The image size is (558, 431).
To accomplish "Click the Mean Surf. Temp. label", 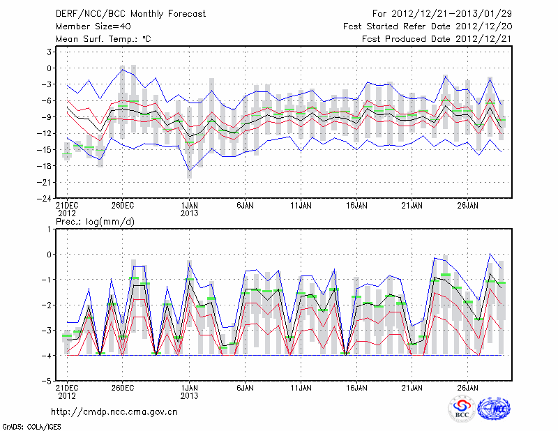I will [103, 39].
